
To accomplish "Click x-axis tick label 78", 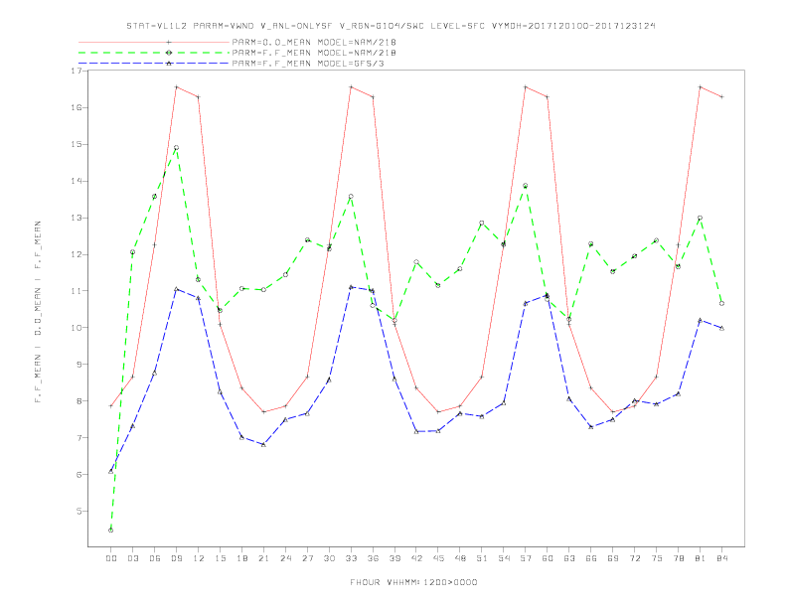I will 679,558.
